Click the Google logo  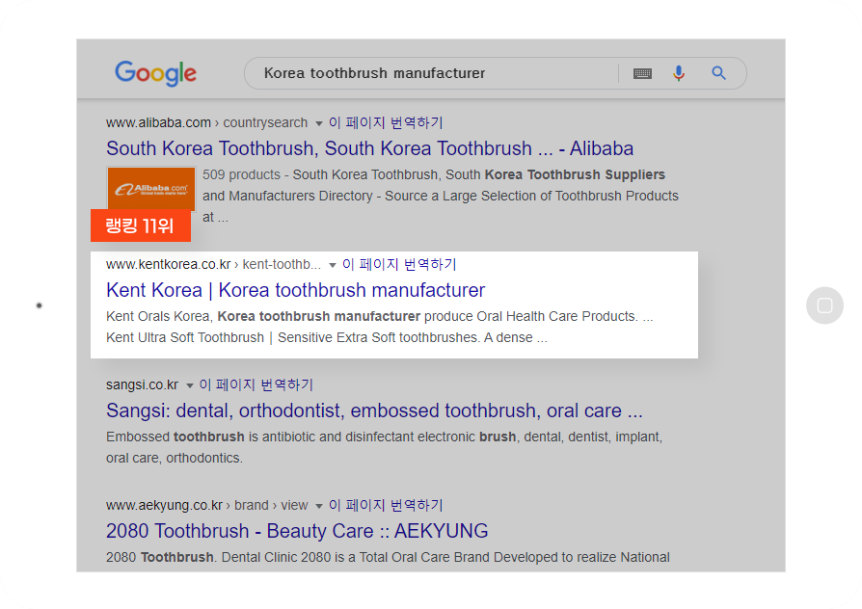[155, 73]
